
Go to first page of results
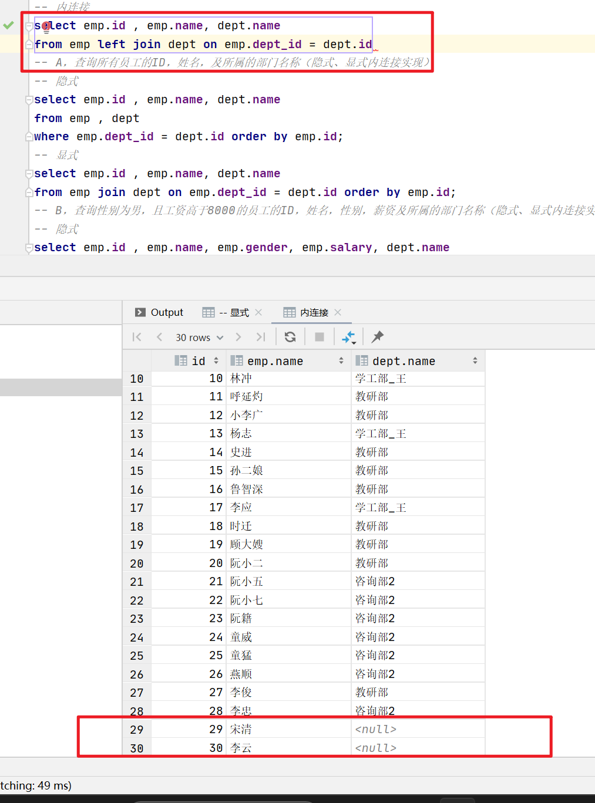pyautogui.click(x=137, y=337)
